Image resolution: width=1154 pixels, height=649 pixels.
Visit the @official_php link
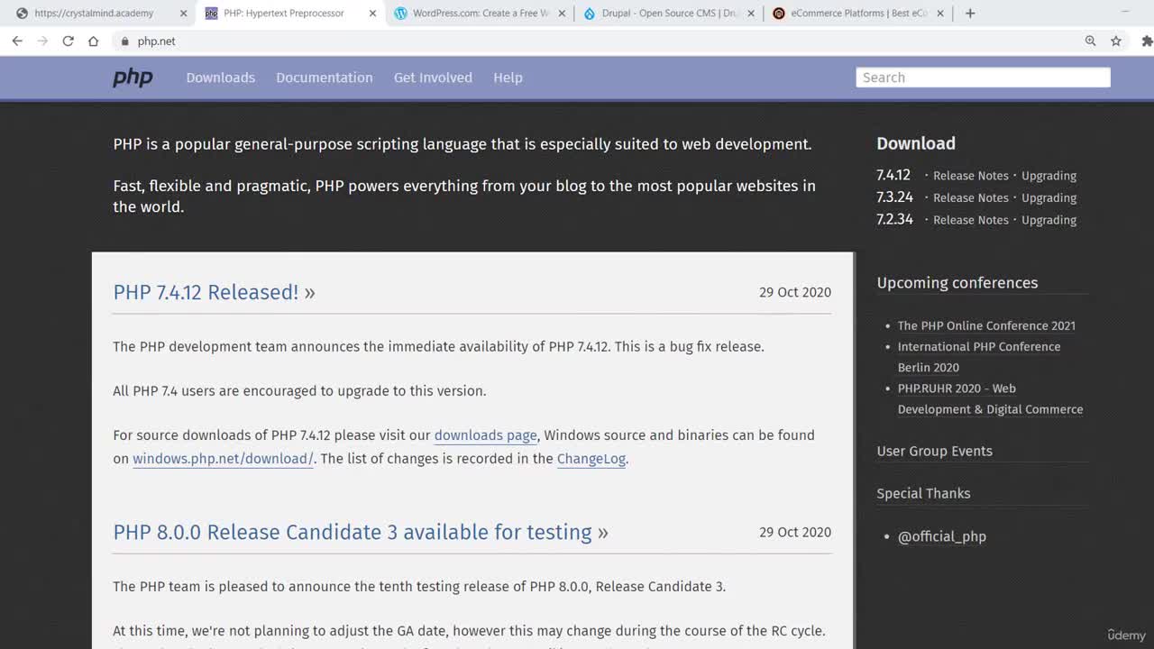tap(942, 536)
